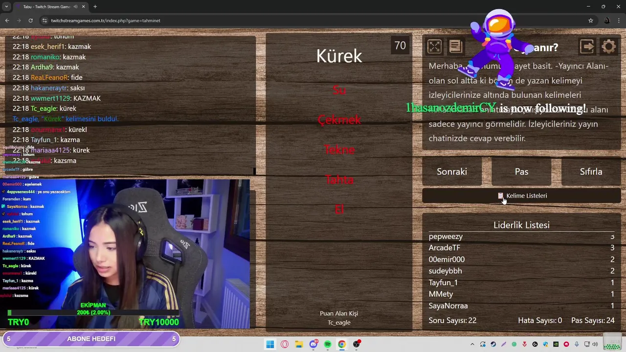The width and height of the screenshot is (626, 352).
Task: Open the game settings gear
Action: point(609,46)
